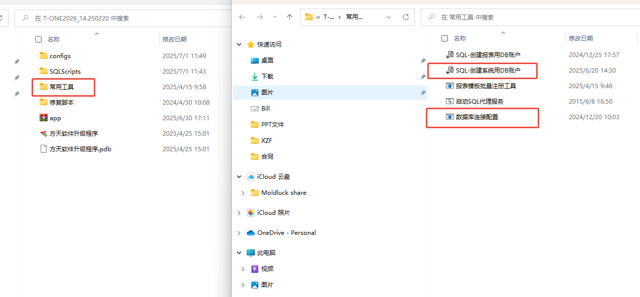The width and height of the screenshot is (640, 297).
Task: Select the 方天软件升级程序.pdb file icon
Action: click(x=44, y=149)
